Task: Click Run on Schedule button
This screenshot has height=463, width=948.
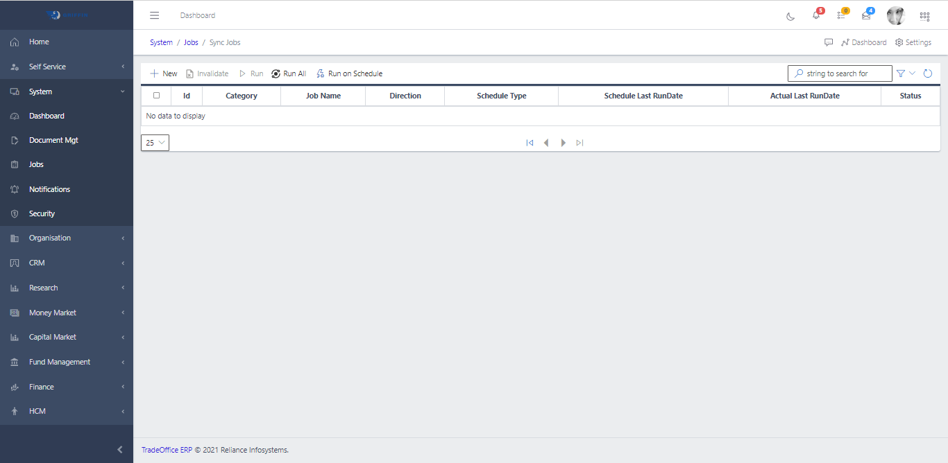Action: (x=349, y=73)
